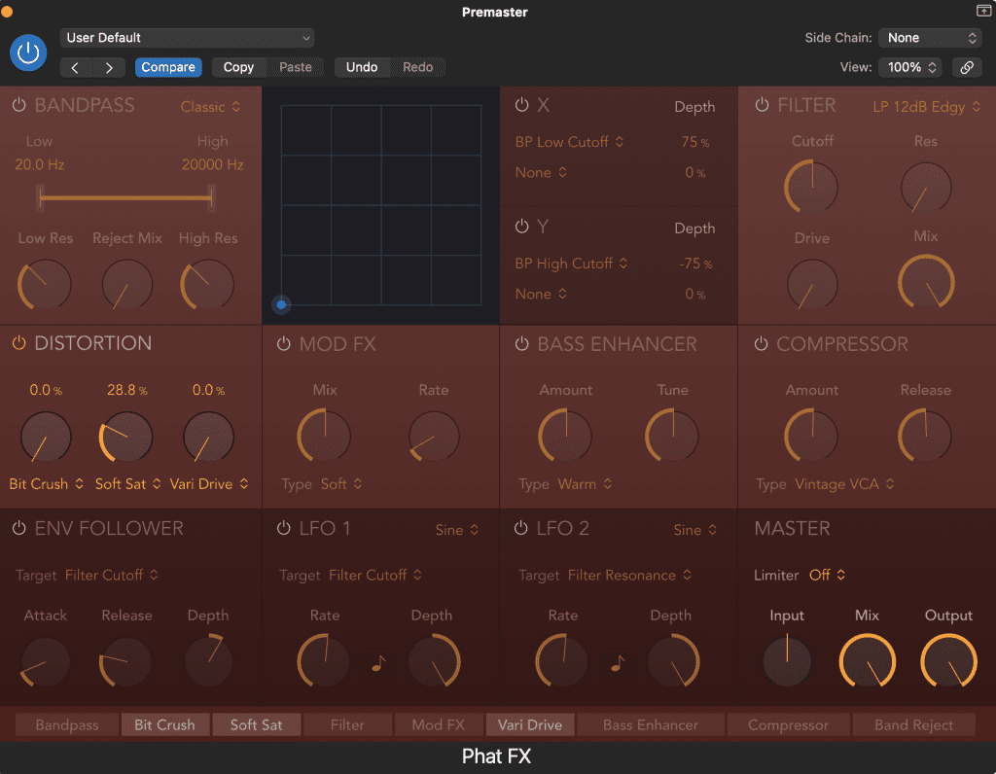Enable the Compressor power toggle
The height and width of the screenshot is (774, 996).
761,343
